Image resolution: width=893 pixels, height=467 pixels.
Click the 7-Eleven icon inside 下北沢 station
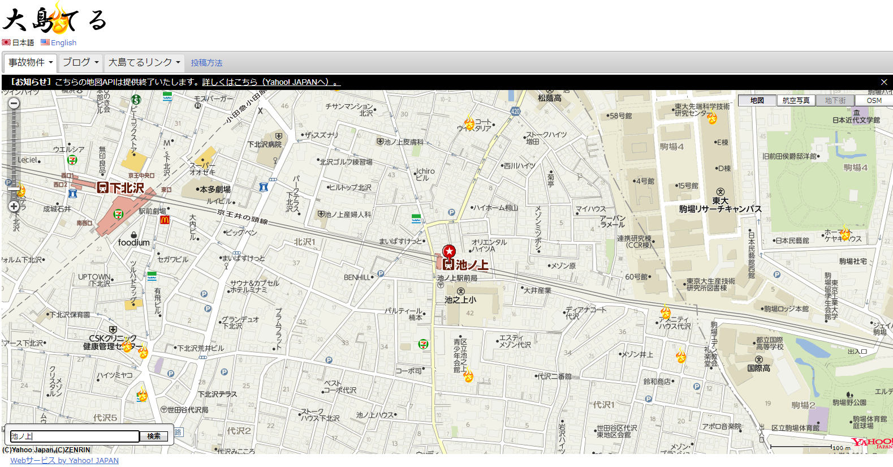118,213
